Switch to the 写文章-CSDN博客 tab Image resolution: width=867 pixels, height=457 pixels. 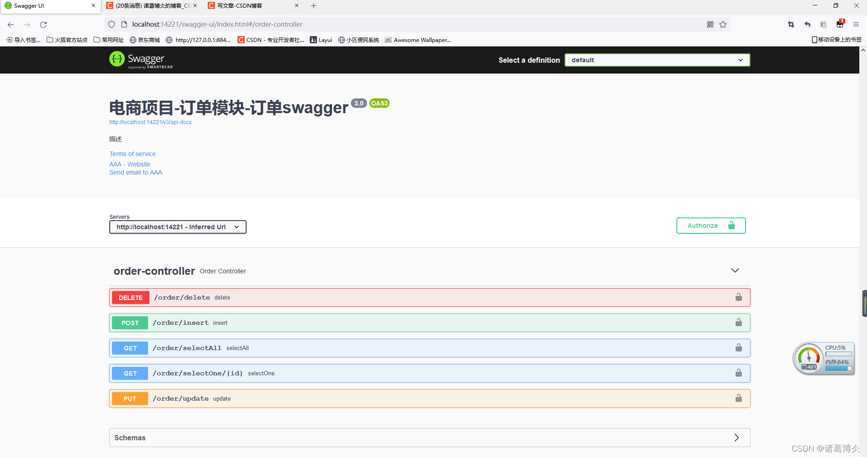coord(254,6)
